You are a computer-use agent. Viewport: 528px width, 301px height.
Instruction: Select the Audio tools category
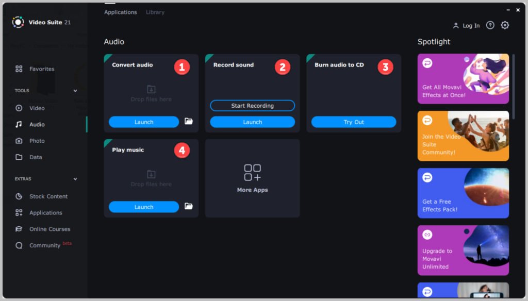(x=37, y=124)
